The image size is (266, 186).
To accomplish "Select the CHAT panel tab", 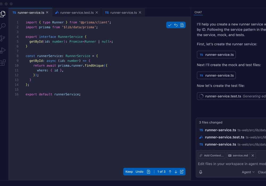I will pyautogui.click(x=198, y=12).
